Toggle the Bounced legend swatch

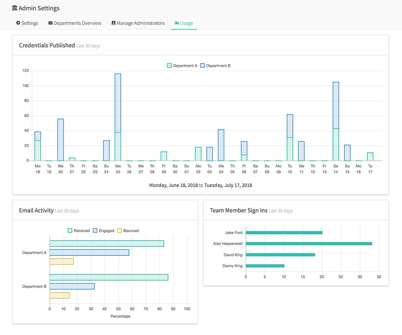point(119,231)
